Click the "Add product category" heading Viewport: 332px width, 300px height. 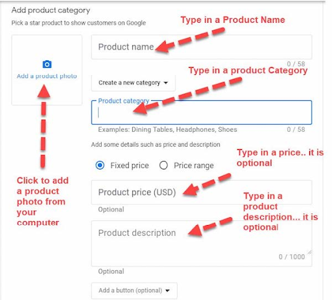click(51, 10)
